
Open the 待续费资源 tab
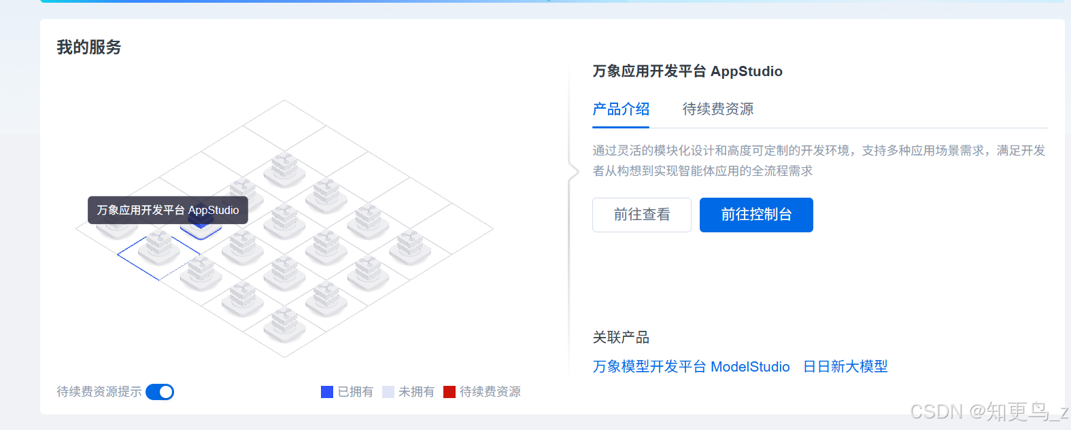click(718, 109)
